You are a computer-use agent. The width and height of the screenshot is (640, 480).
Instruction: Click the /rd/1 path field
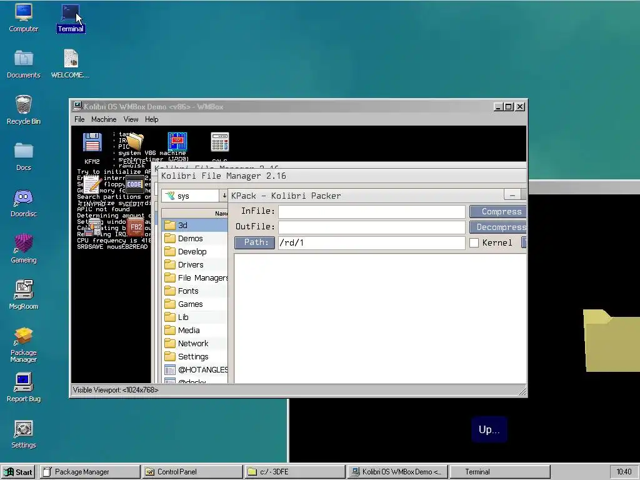[372, 242]
